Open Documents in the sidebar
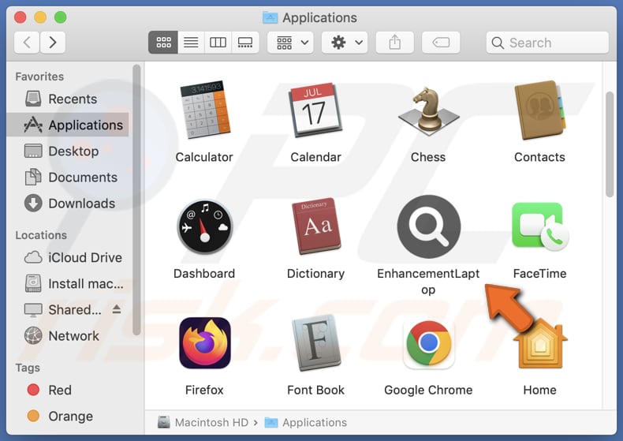623x441 pixels. pyautogui.click(x=68, y=178)
